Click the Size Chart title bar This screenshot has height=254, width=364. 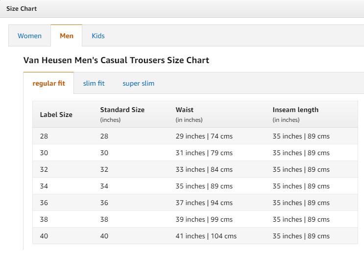(x=182, y=9)
